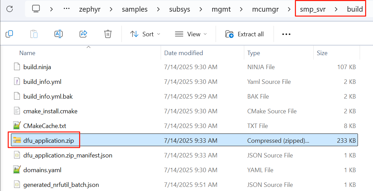This screenshot has height=191, width=373.
Task: Select the build.ninja file icon
Action: [17, 67]
